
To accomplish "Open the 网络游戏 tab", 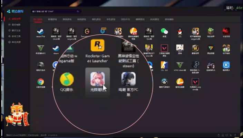I will [x=82, y=20].
